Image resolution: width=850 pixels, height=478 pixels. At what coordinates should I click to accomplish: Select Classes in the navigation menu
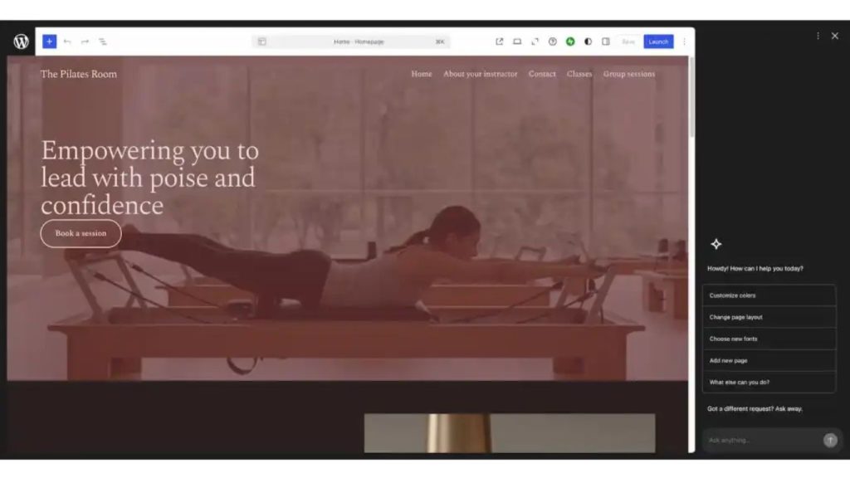point(579,74)
